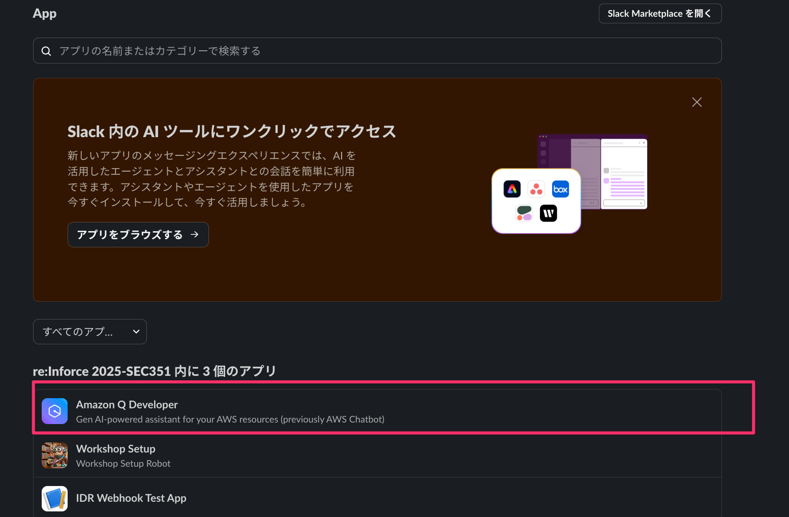This screenshot has width=789, height=517.
Task: Open the Amazon Q Developer app entry
Action: [x=377, y=411]
